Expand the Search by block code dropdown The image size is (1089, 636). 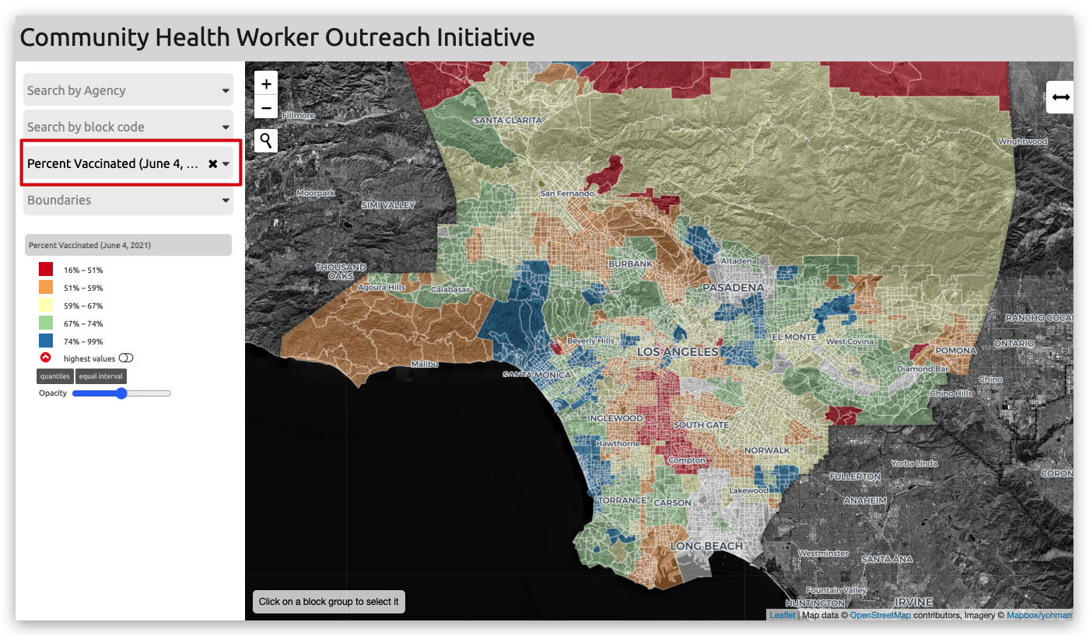[128, 127]
